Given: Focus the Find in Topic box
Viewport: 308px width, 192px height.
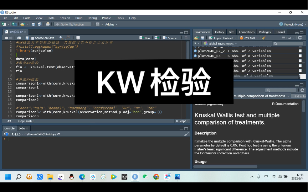Looking at the screenshot, I should [x=298, y=96].
